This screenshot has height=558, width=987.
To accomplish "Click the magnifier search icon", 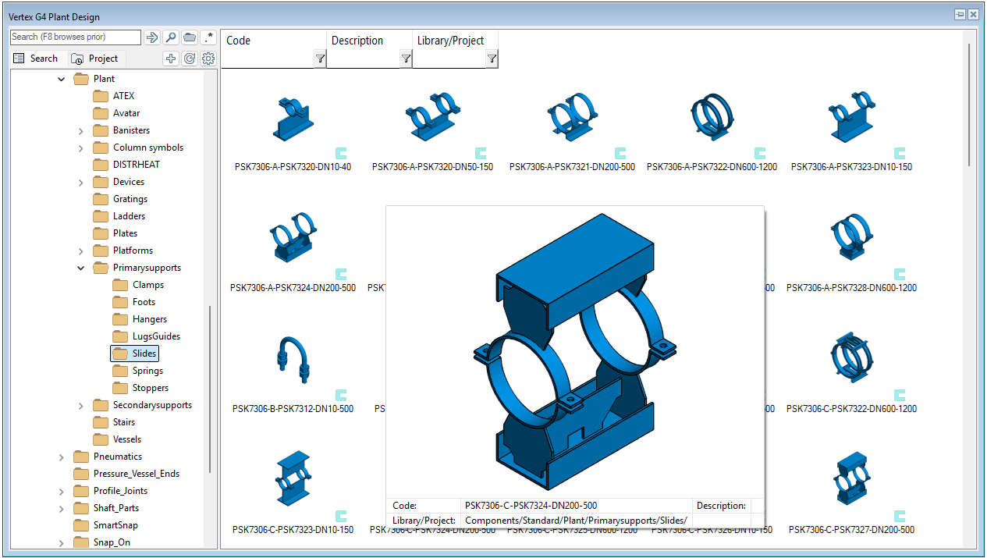I will [171, 37].
